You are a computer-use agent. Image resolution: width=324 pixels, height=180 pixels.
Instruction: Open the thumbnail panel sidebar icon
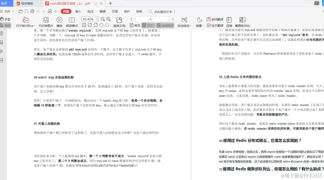[x=1, y=34]
